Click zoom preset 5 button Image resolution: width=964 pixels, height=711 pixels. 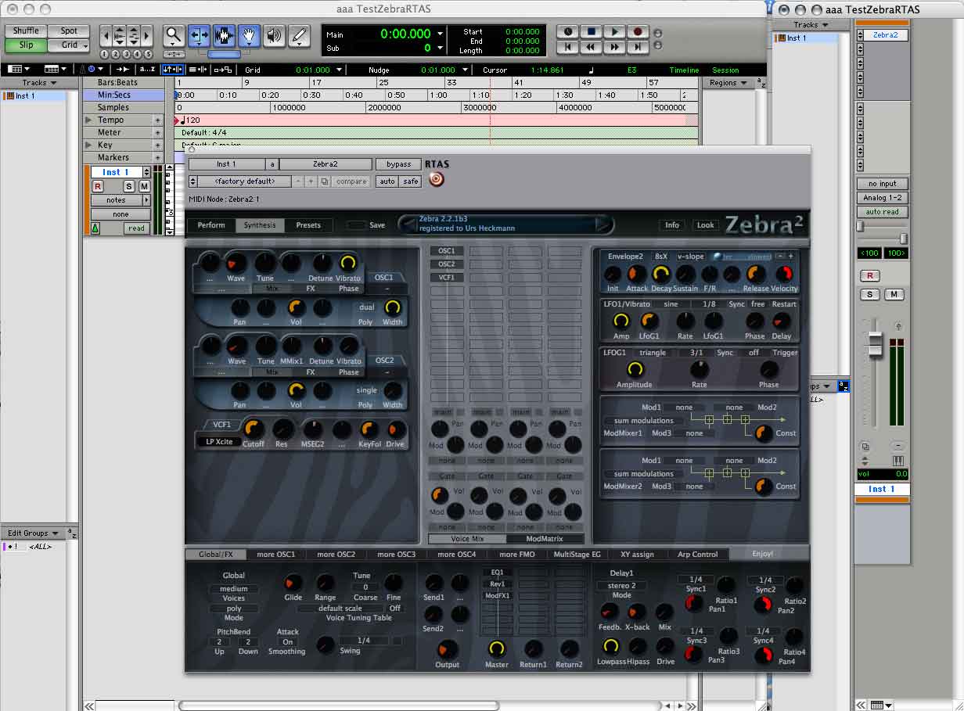click(x=148, y=54)
